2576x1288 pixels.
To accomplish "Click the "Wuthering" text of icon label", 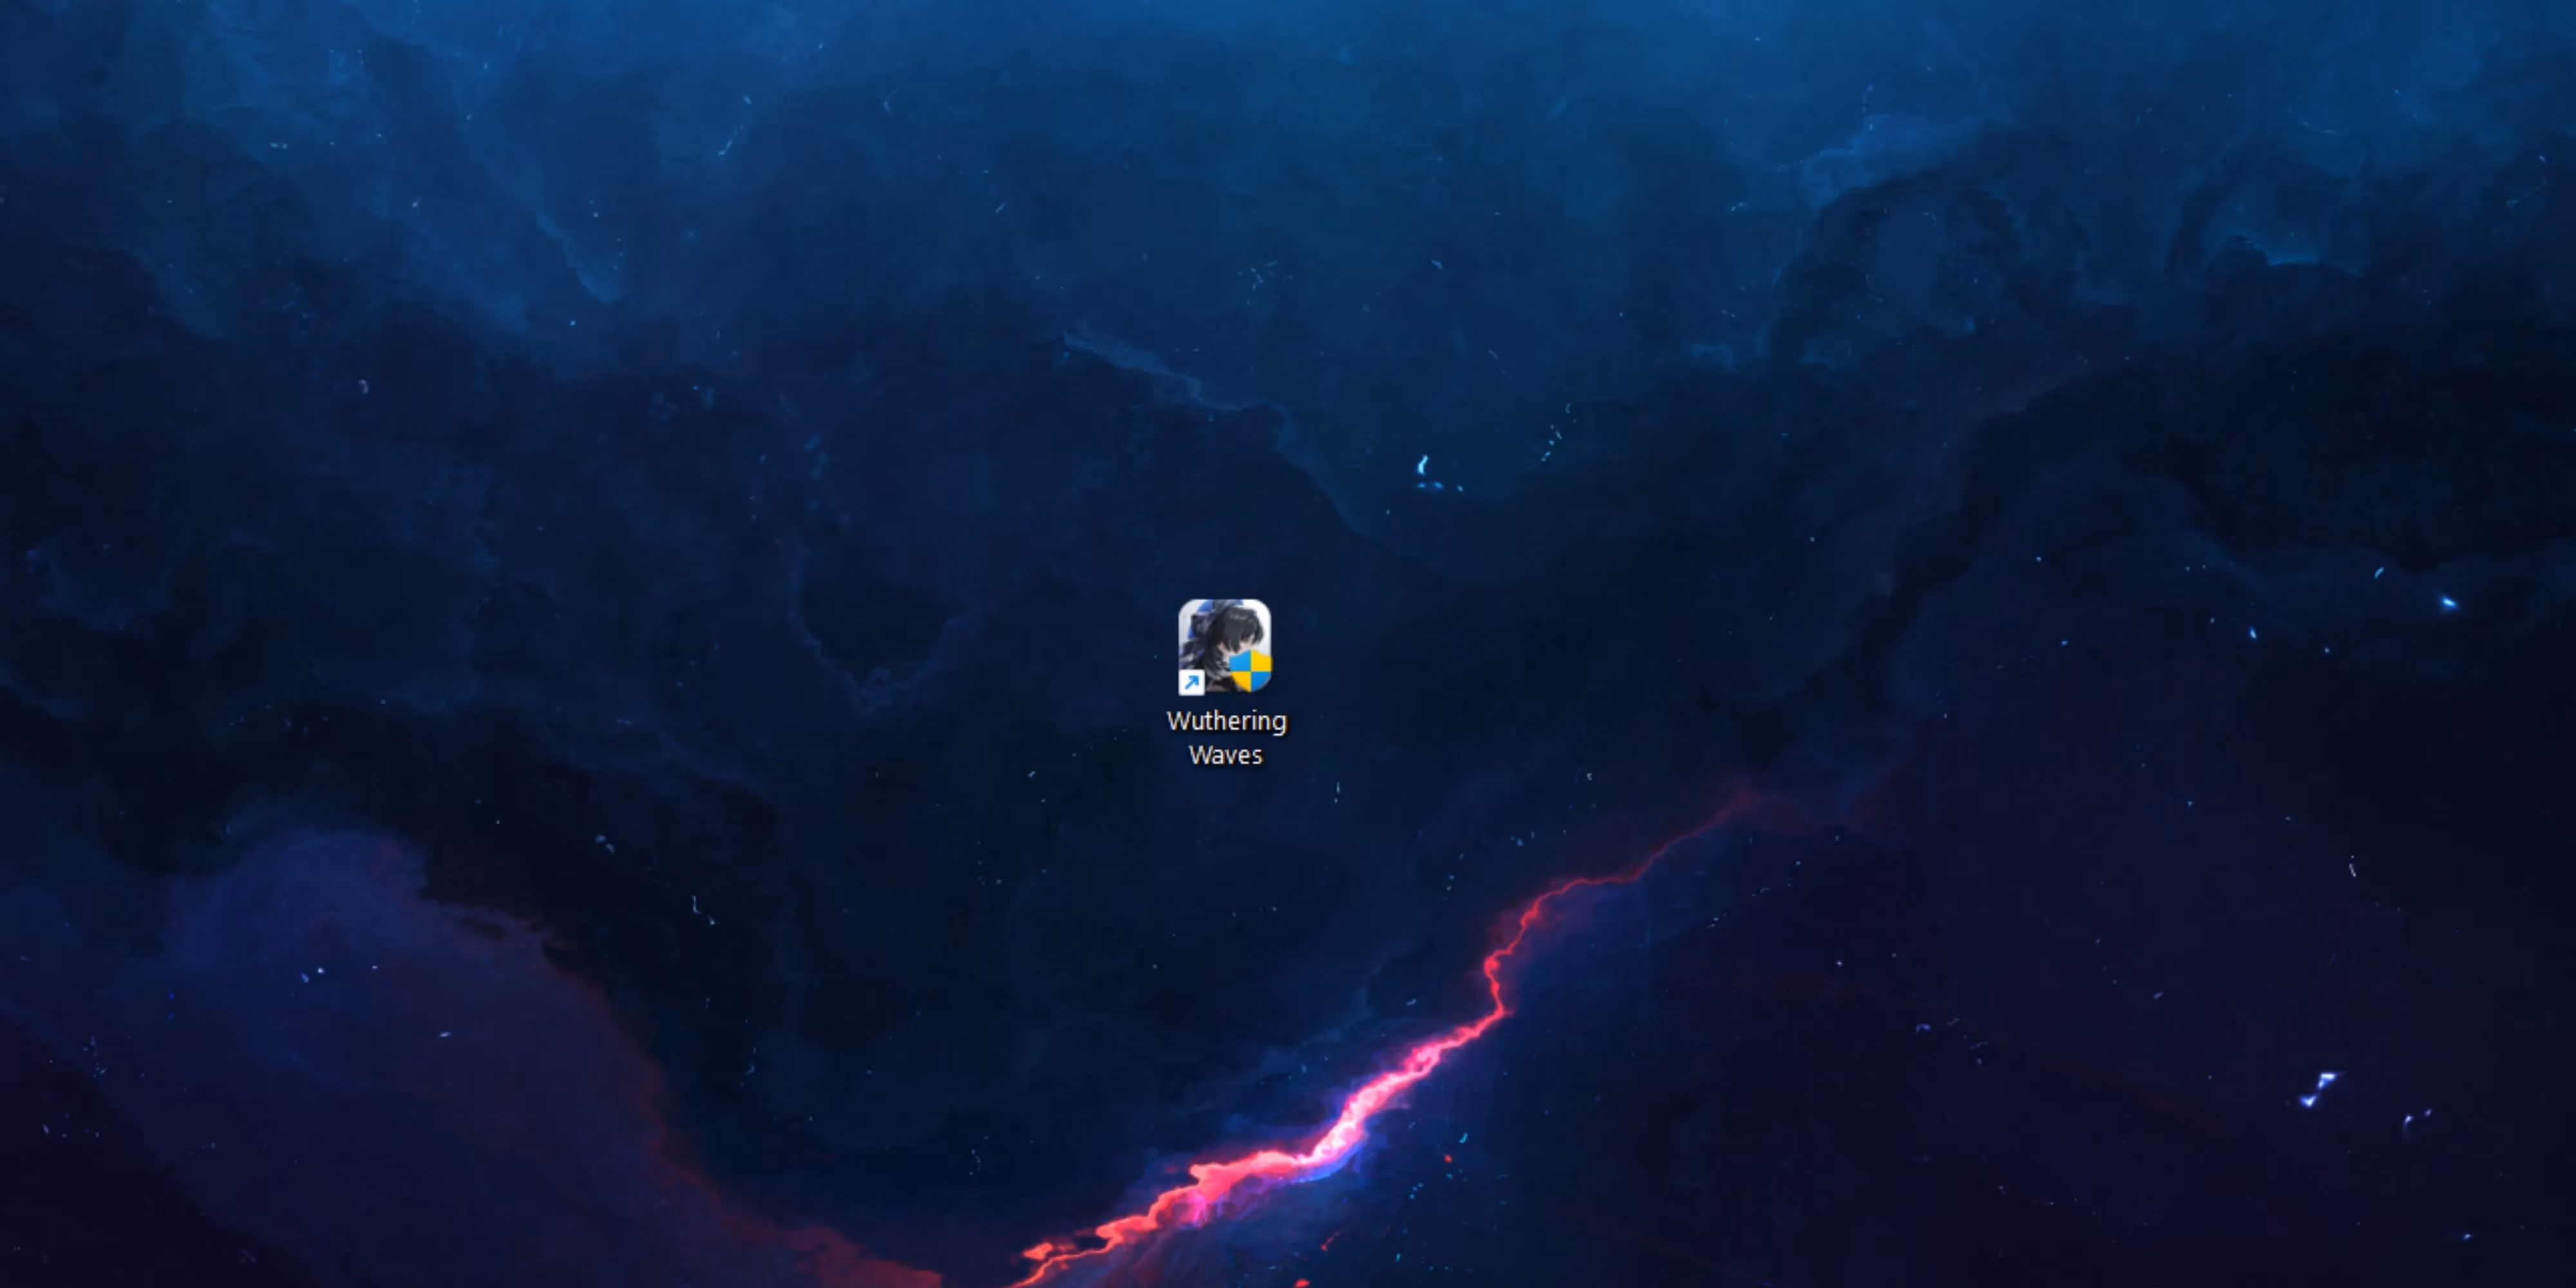I will point(1226,721).
